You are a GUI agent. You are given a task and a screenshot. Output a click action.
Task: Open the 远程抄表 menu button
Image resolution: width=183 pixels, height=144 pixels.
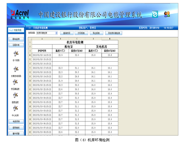pyautogui.click(x=16, y=45)
